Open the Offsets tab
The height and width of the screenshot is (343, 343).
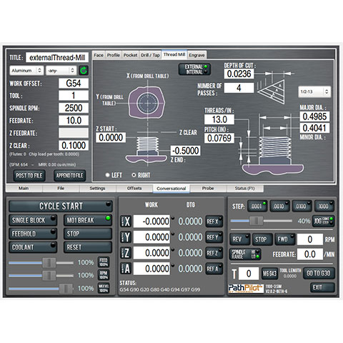[x=134, y=188]
